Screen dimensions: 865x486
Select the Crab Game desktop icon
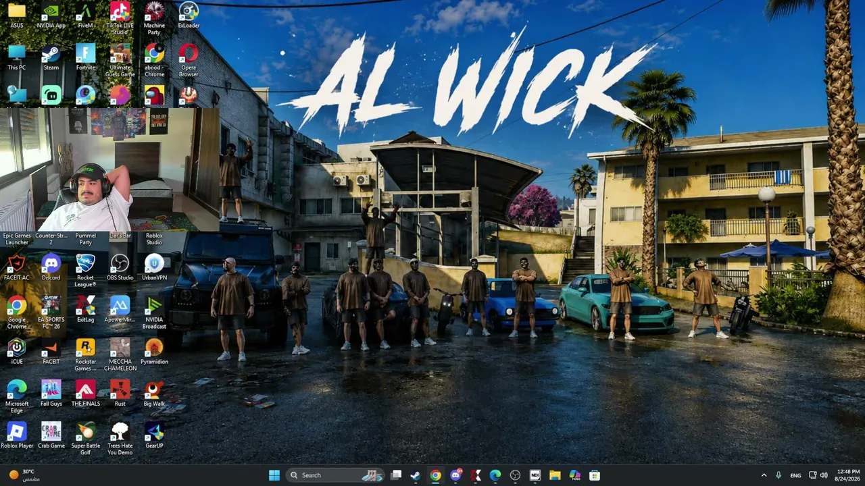51,435
